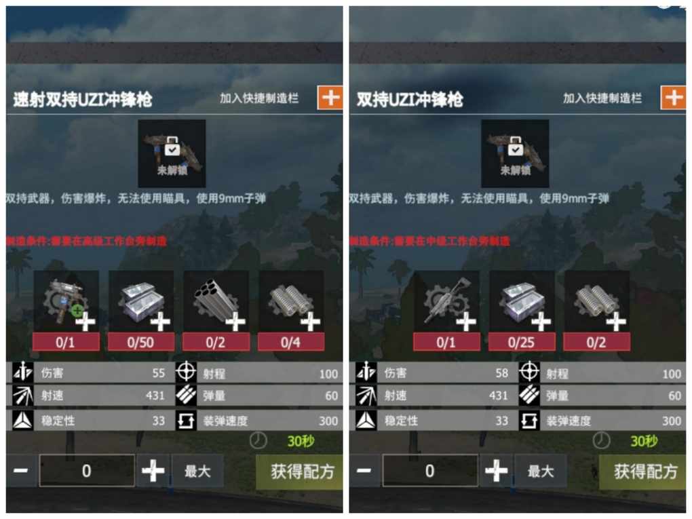The width and height of the screenshot is (692, 519).
Task: Focus the quantity input field in left panel
Action: [x=87, y=470]
